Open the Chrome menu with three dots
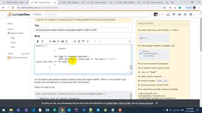 (x=199, y=8)
